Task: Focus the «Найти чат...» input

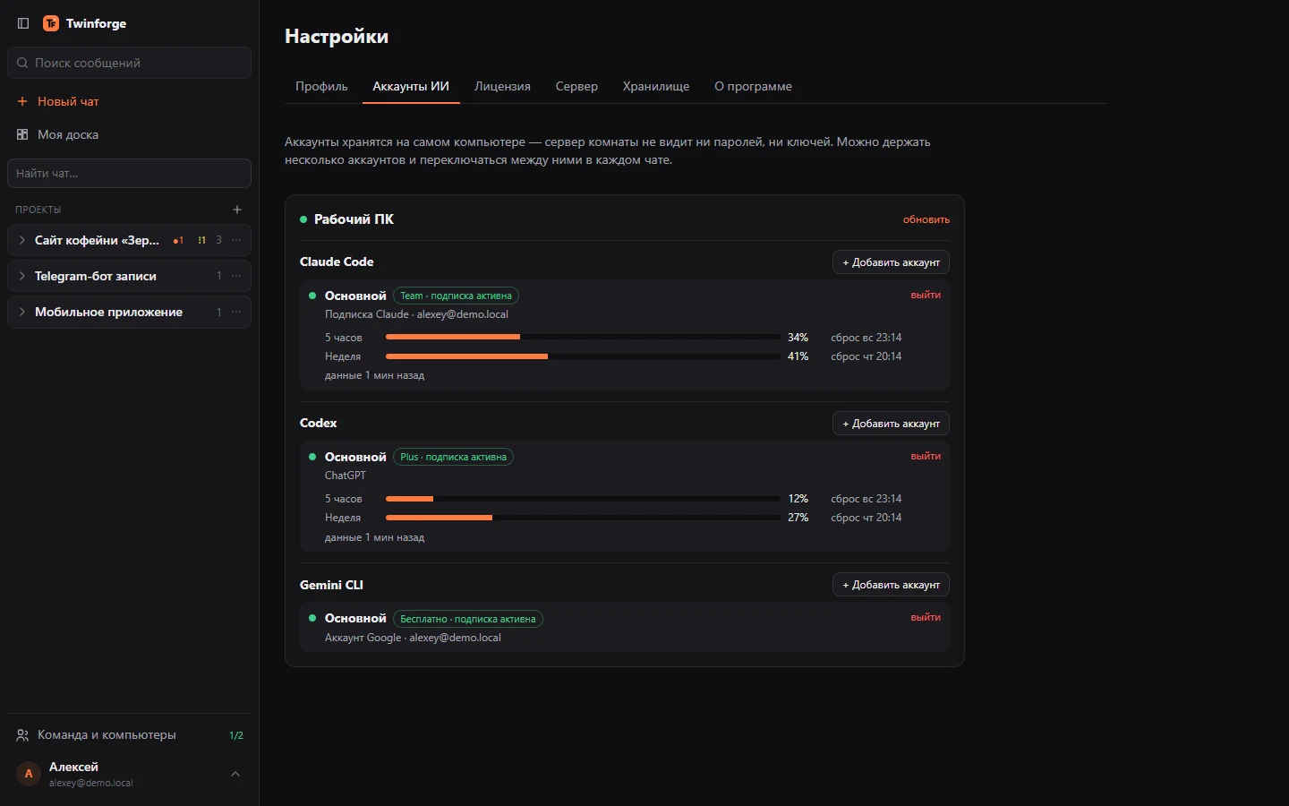Action: coord(129,173)
